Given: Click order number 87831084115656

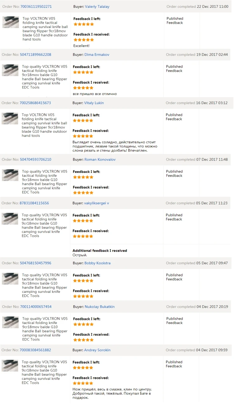Looking at the screenshot, I should 34,203.
